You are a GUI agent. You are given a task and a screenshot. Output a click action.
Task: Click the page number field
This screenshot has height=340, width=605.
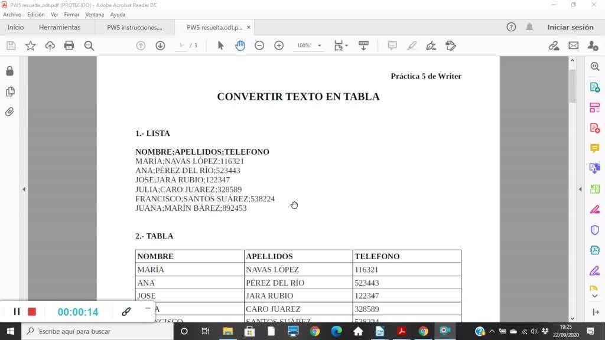click(181, 45)
